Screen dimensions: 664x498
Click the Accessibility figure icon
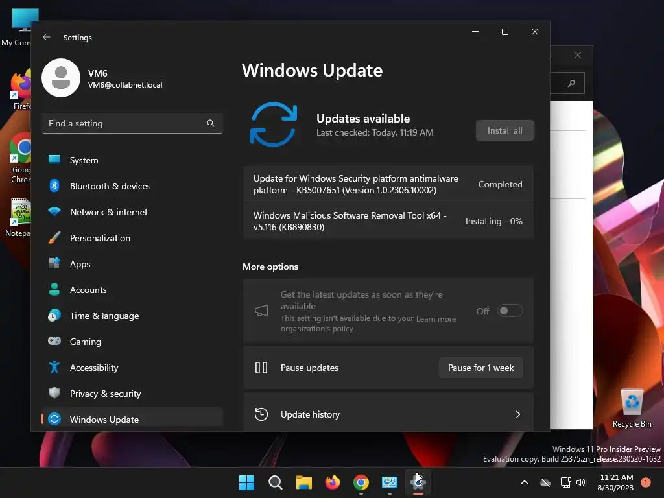point(54,367)
